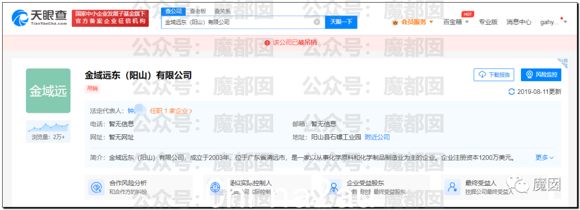Click the 风险监控 button
Viewport: 580px width, 210px height.
pos(541,75)
